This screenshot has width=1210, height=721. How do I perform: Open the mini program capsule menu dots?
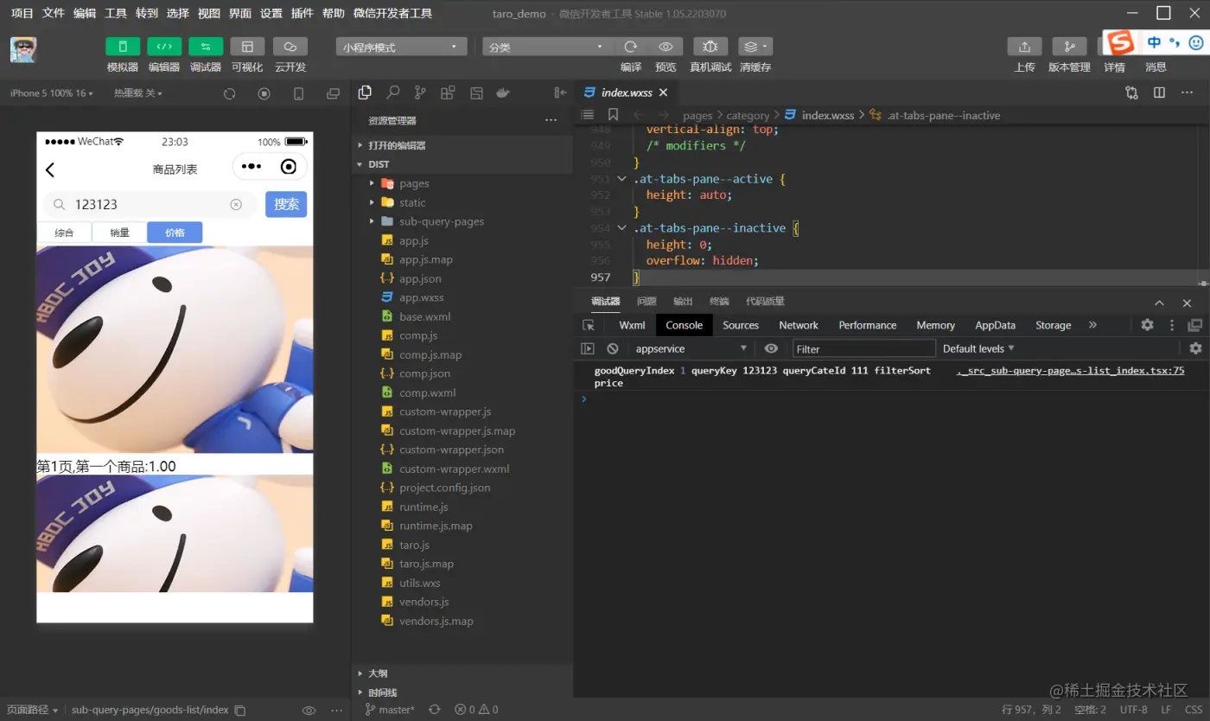252,167
